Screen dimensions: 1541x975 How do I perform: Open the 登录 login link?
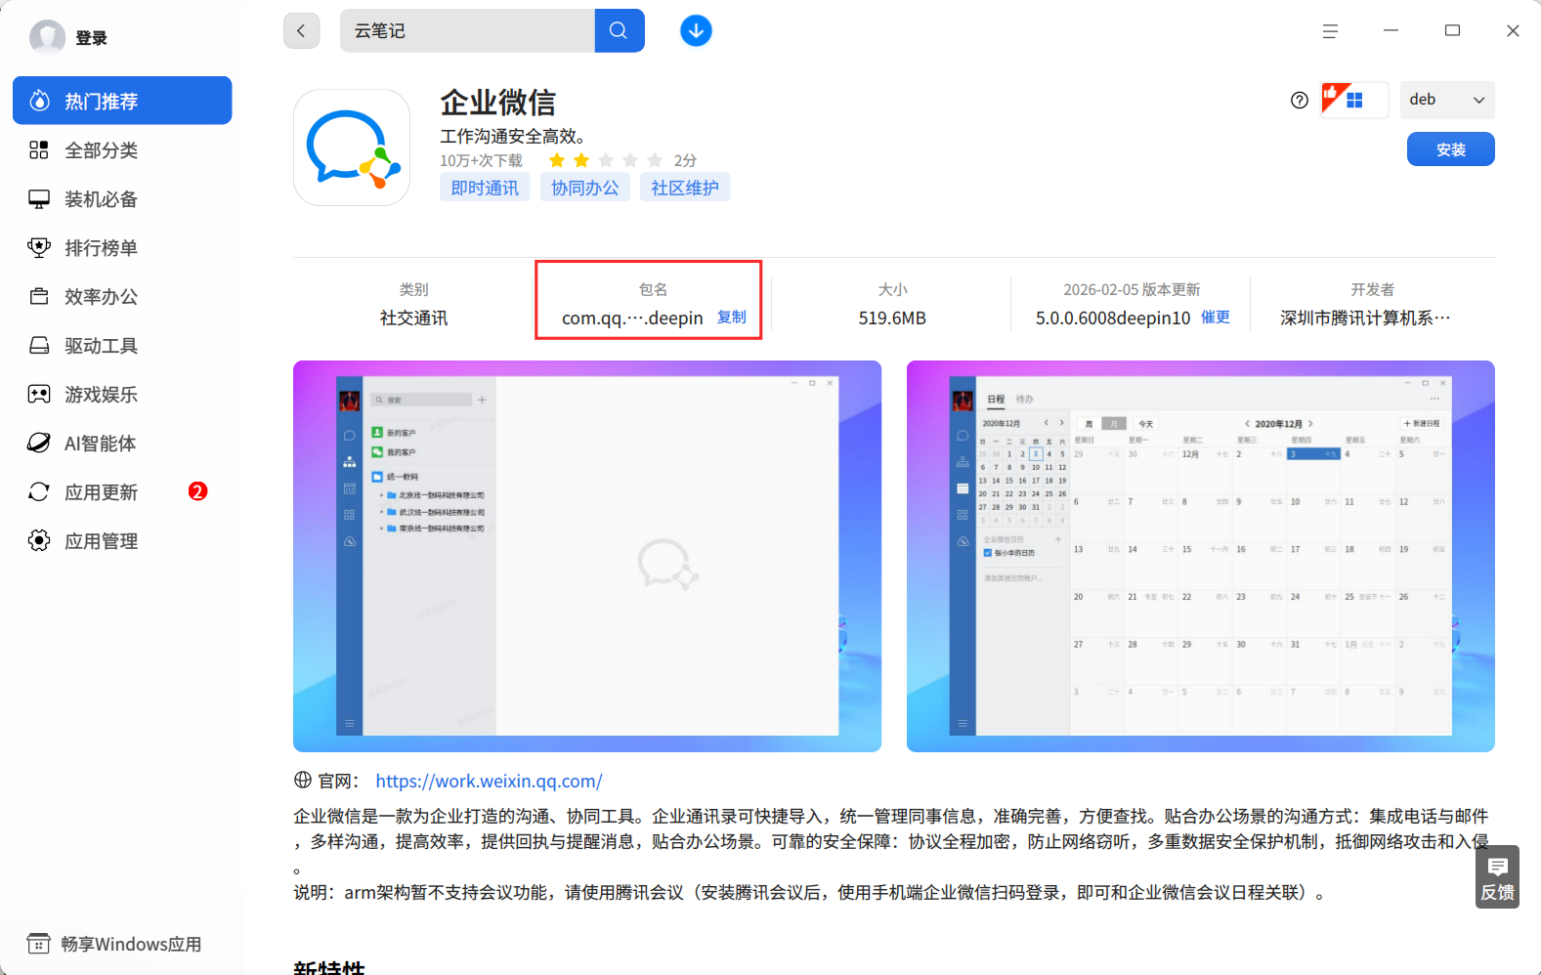(92, 38)
